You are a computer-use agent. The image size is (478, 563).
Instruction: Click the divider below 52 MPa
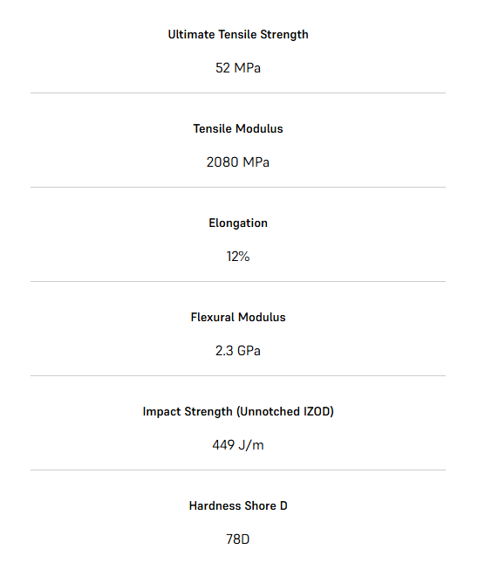[238, 93]
